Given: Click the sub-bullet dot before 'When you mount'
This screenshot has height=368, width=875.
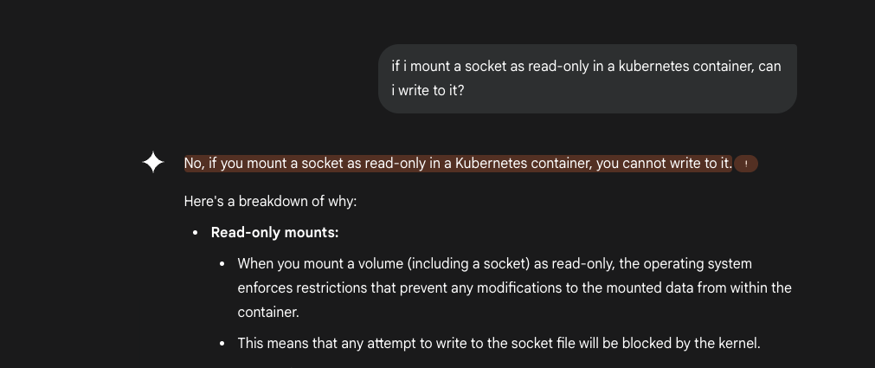Looking at the screenshot, I should tap(222, 264).
